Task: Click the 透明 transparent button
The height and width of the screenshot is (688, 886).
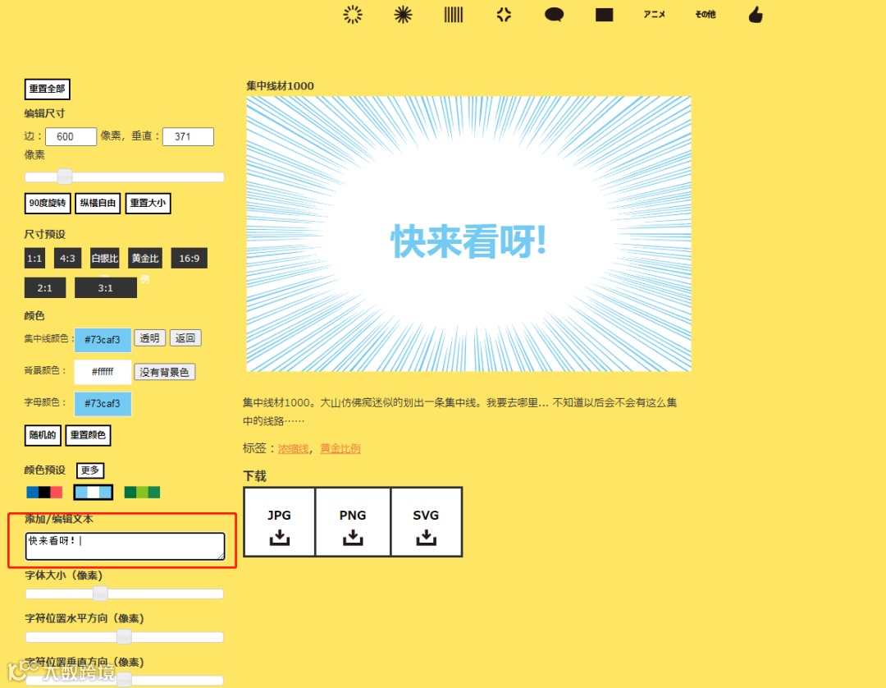Action: (x=150, y=338)
